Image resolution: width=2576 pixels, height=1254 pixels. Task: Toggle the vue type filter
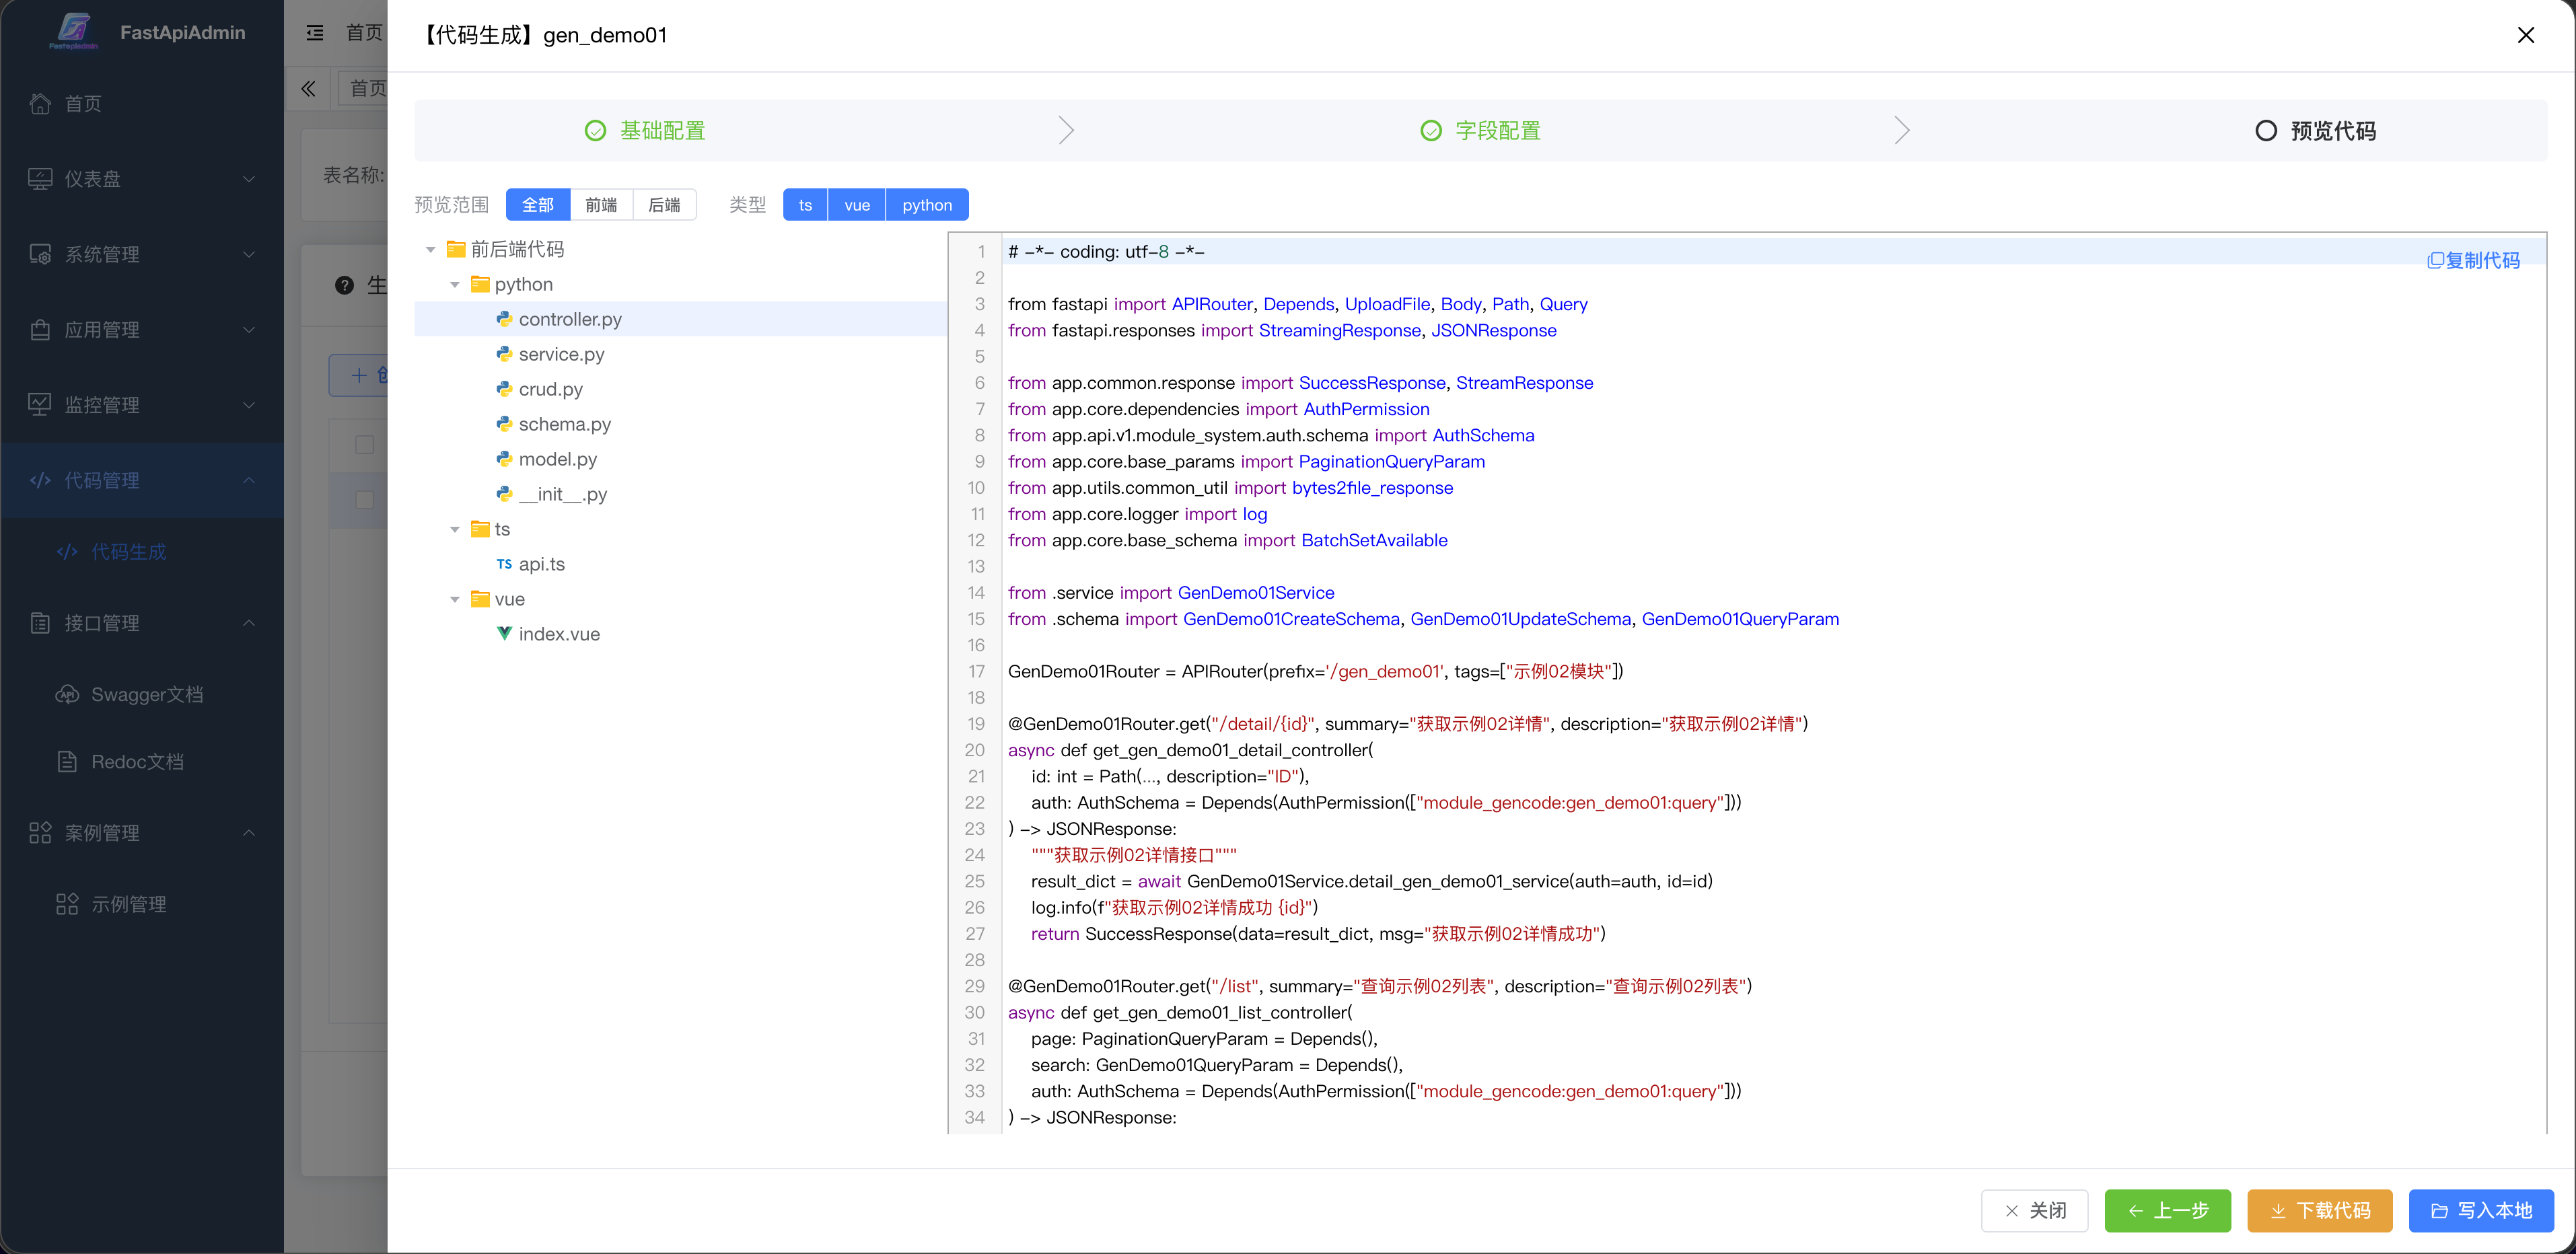pyautogui.click(x=856, y=205)
